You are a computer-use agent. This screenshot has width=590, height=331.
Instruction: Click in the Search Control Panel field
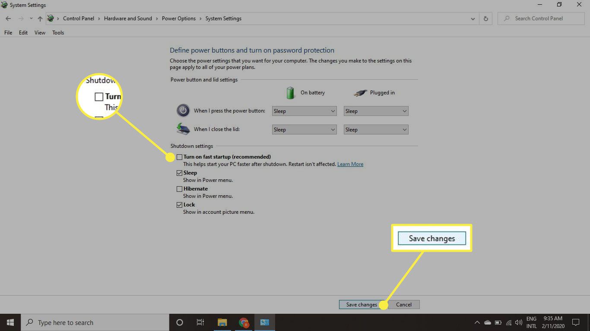542,19
